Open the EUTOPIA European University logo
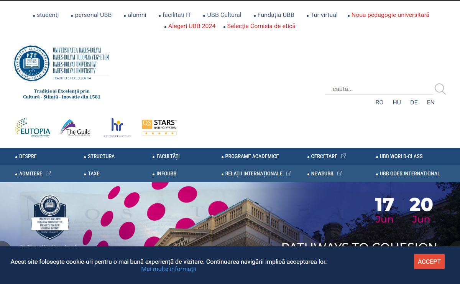Image resolution: width=460 pixels, height=284 pixels. point(33,127)
